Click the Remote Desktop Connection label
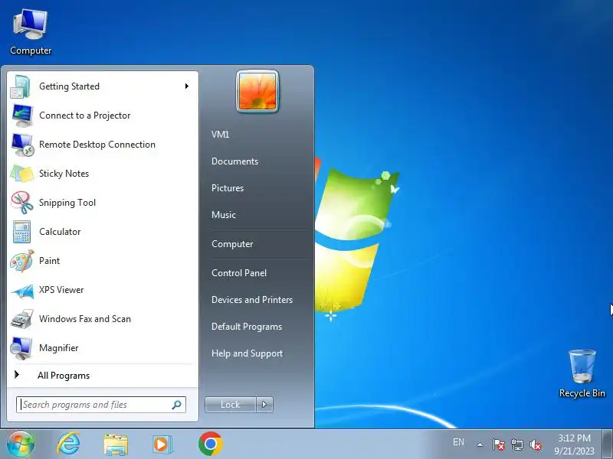 tap(97, 145)
